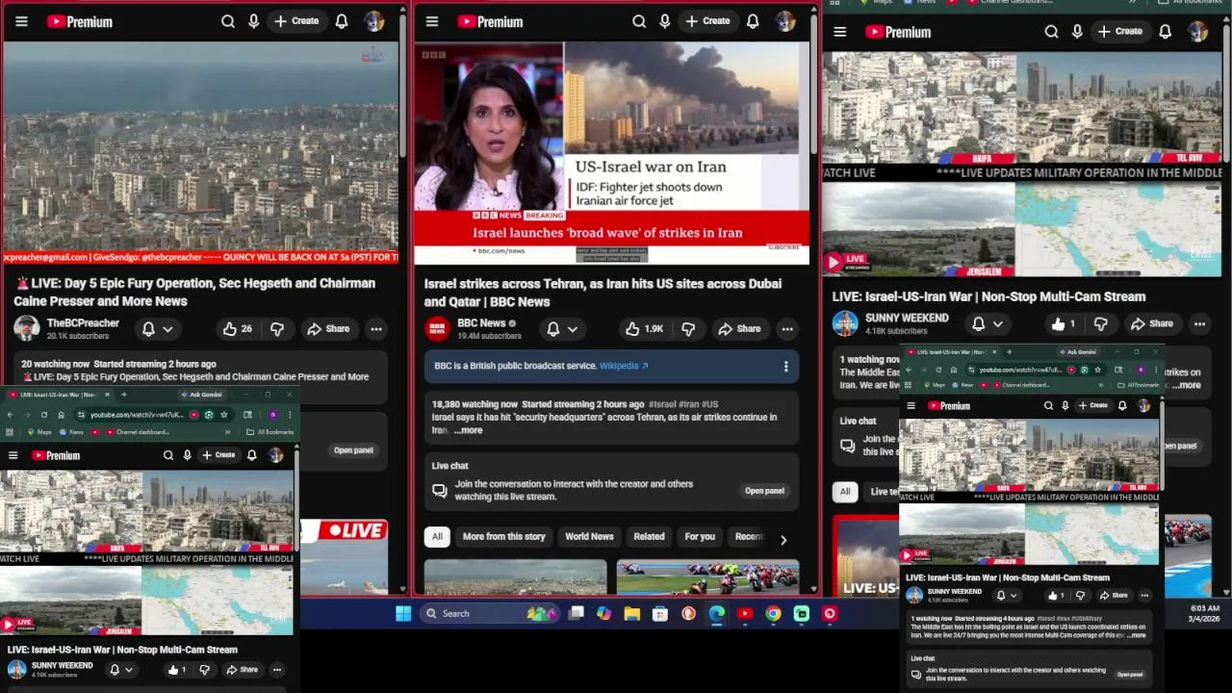Open notifications bell in BBC News window header
The image size is (1232, 693).
753,21
